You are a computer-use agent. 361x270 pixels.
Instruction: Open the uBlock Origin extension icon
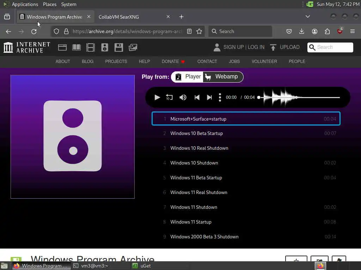[x=340, y=31]
